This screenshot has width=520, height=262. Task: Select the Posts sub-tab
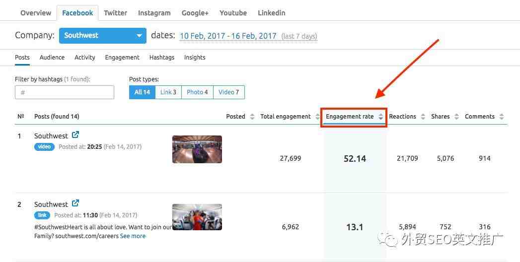tap(22, 57)
